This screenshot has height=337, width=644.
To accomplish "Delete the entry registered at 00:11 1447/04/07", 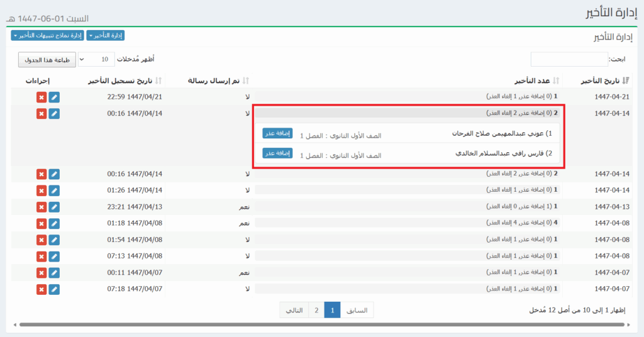I will coord(41,272).
